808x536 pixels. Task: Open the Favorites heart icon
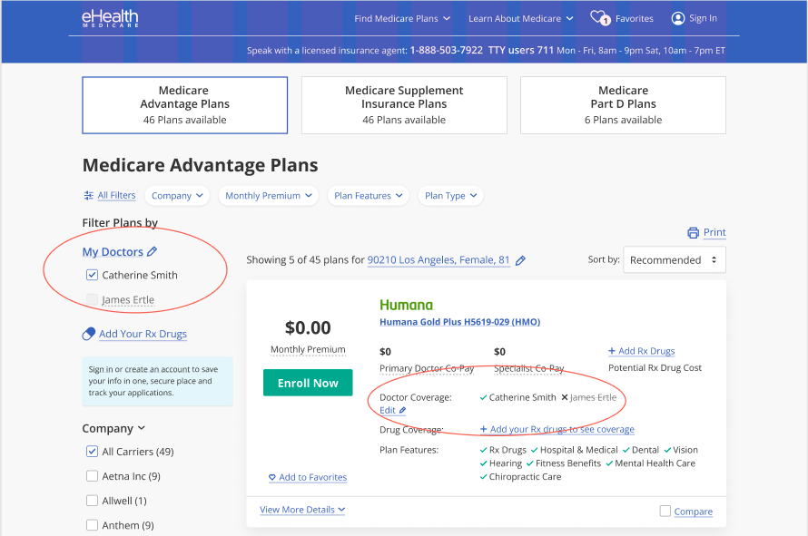(x=599, y=18)
